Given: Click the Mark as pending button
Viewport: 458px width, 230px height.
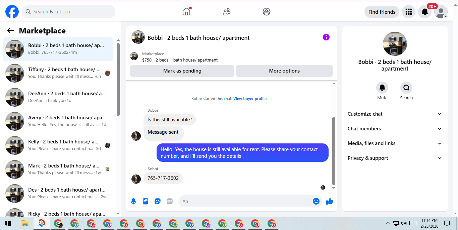Looking at the screenshot, I should (x=182, y=71).
